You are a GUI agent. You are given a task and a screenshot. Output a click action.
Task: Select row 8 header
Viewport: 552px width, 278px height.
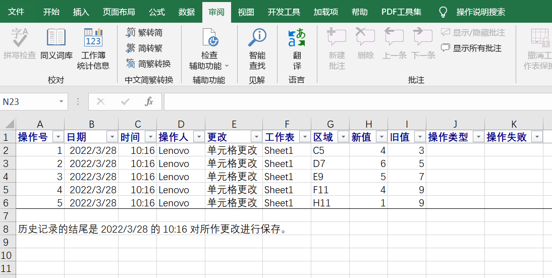(x=8, y=229)
